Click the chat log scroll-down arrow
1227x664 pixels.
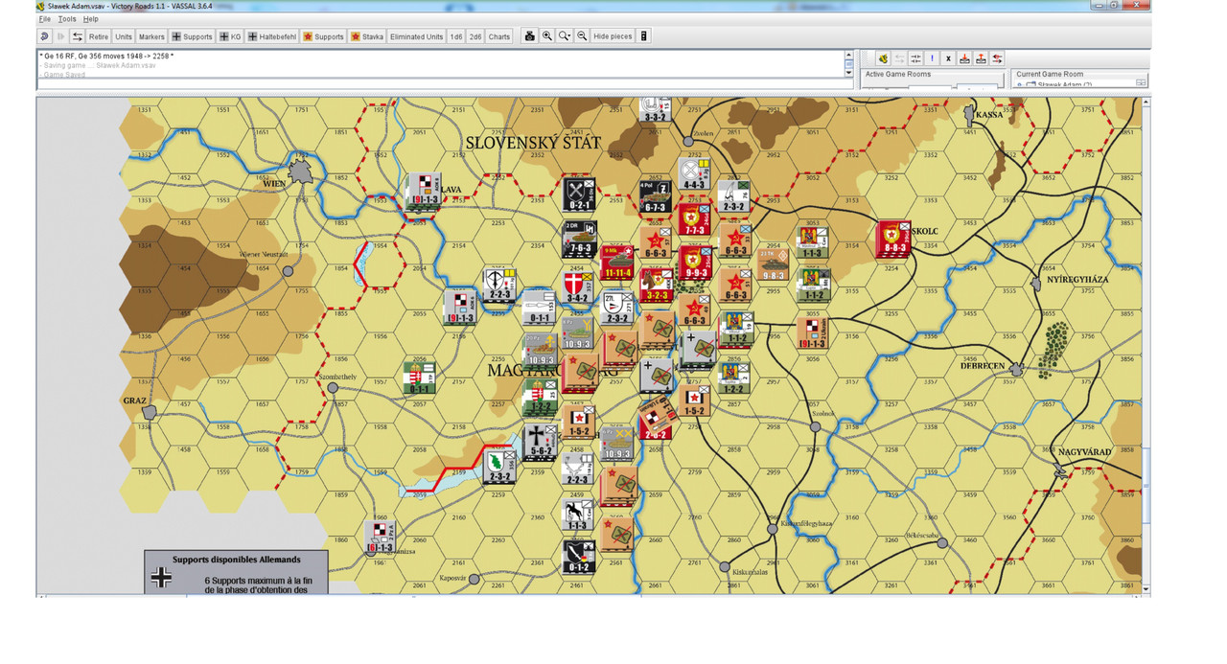[x=848, y=73]
